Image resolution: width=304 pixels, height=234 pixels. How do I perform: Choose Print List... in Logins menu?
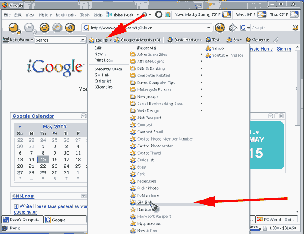click(x=103, y=60)
